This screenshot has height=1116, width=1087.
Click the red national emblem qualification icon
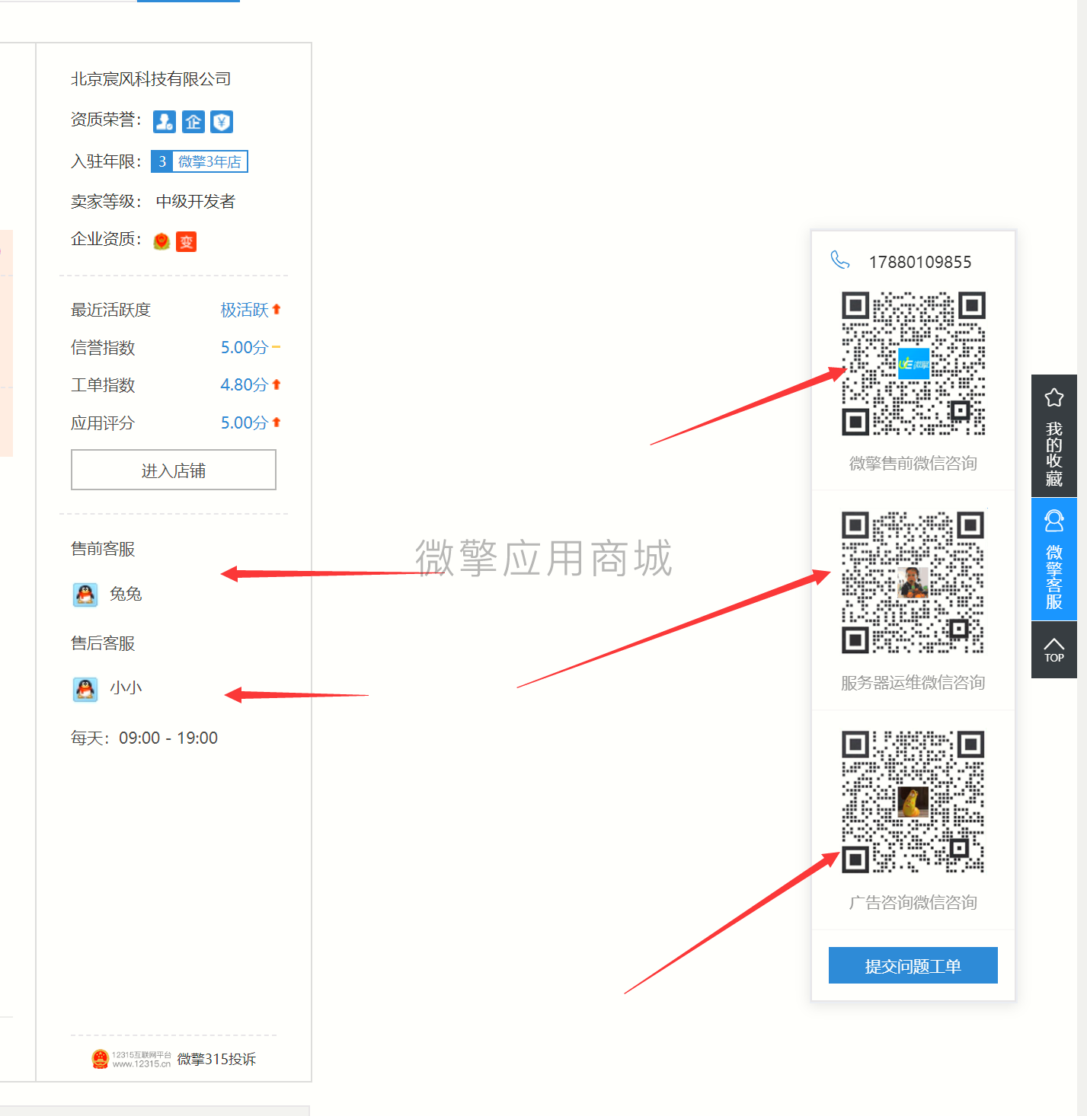coord(161,241)
